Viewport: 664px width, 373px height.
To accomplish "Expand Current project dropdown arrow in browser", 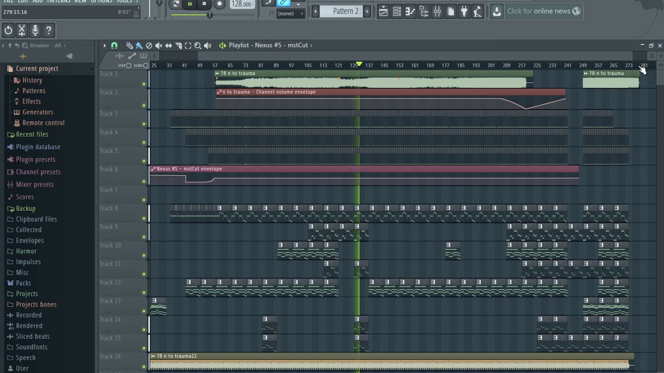I will [91, 68].
